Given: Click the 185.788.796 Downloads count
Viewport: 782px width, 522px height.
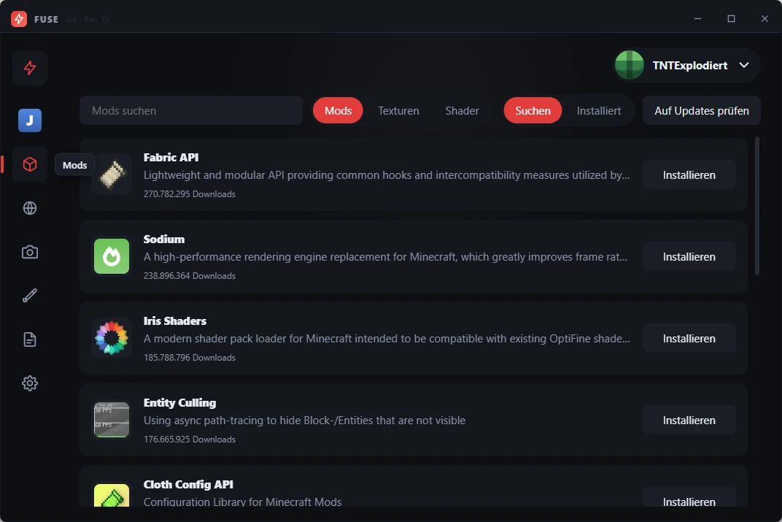Looking at the screenshot, I should pos(190,358).
